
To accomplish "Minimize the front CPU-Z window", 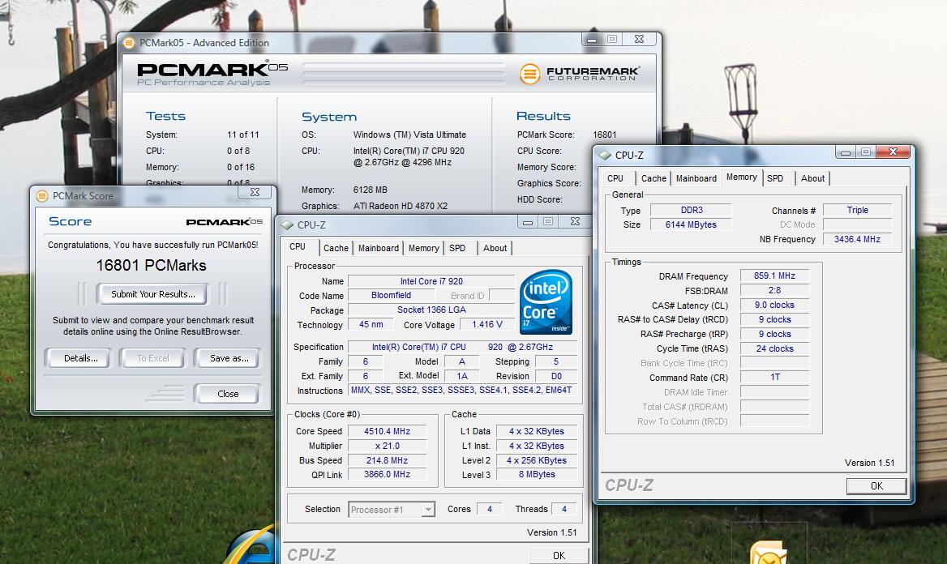I will (x=527, y=221).
